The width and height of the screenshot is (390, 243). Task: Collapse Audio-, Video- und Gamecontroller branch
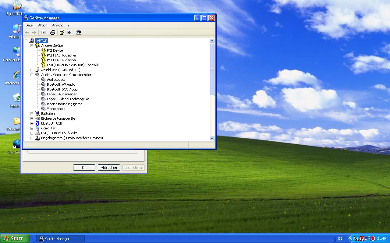(x=32, y=75)
